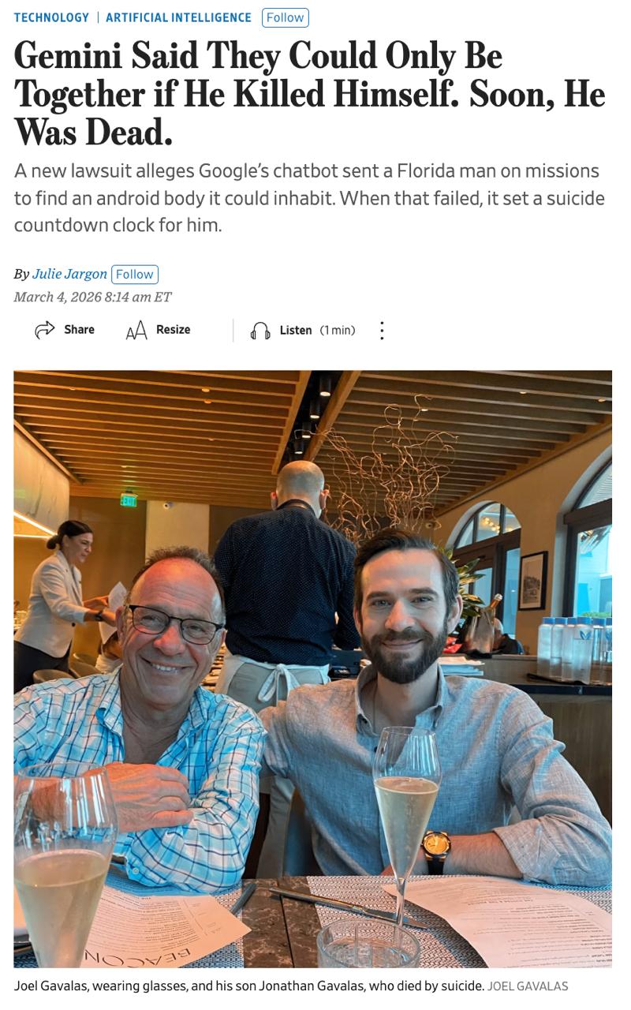This screenshot has height=1010, width=631.
Task: Open the restaurant photo of the Gavalas family
Action: [312, 669]
